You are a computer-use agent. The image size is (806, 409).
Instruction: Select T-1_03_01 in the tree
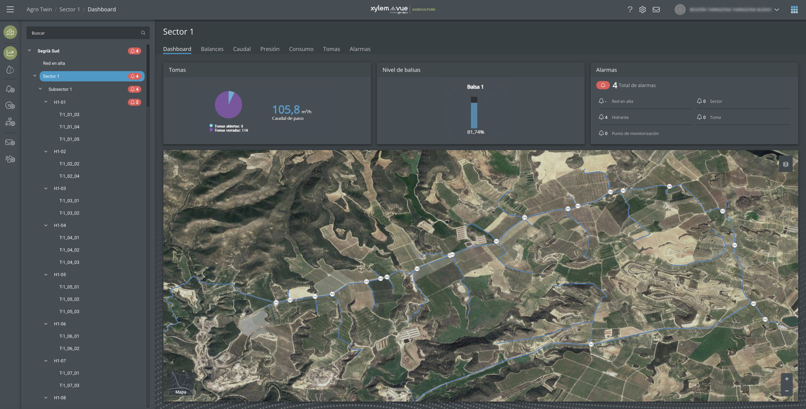coord(69,201)
